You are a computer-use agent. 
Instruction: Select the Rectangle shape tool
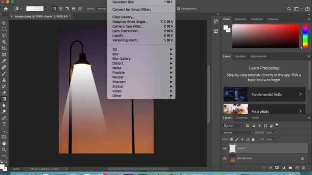pos(4,137)
